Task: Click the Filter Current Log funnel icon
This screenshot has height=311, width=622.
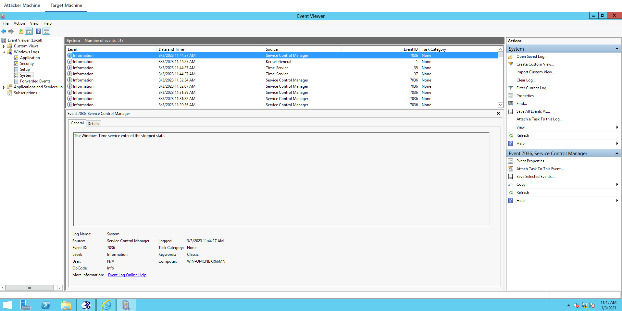Action: tap(511, 88)
